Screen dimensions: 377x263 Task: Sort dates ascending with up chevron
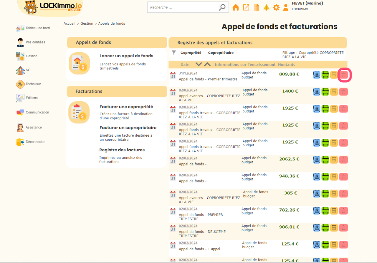tap(207, 64)
